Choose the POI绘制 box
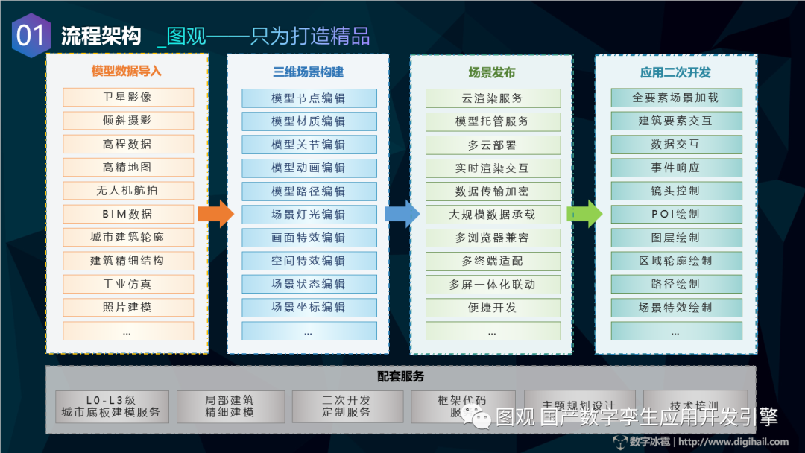 (676, 214)
